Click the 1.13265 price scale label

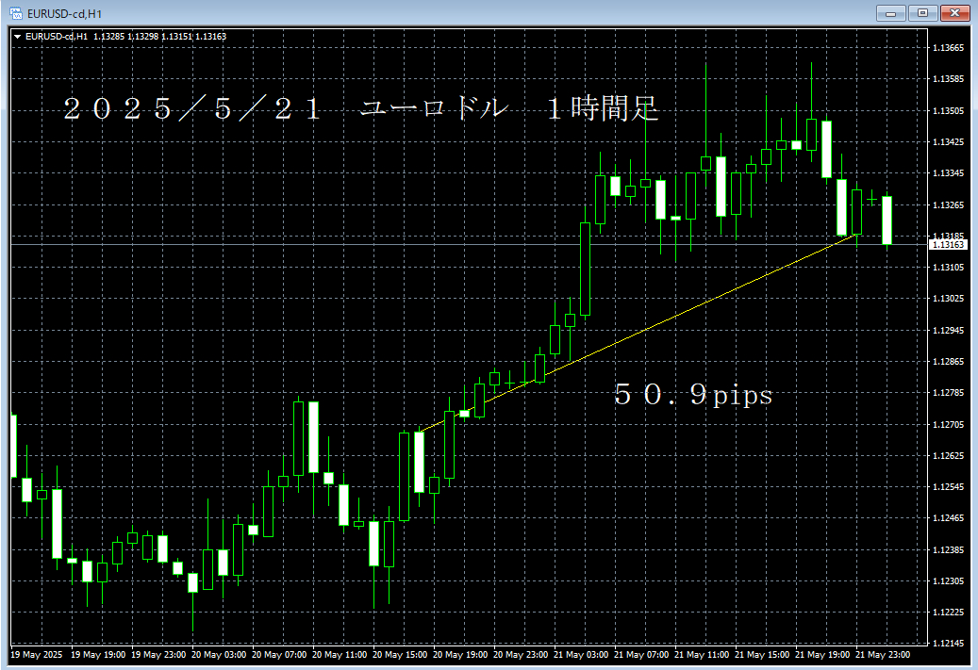[x=948, y=205]
